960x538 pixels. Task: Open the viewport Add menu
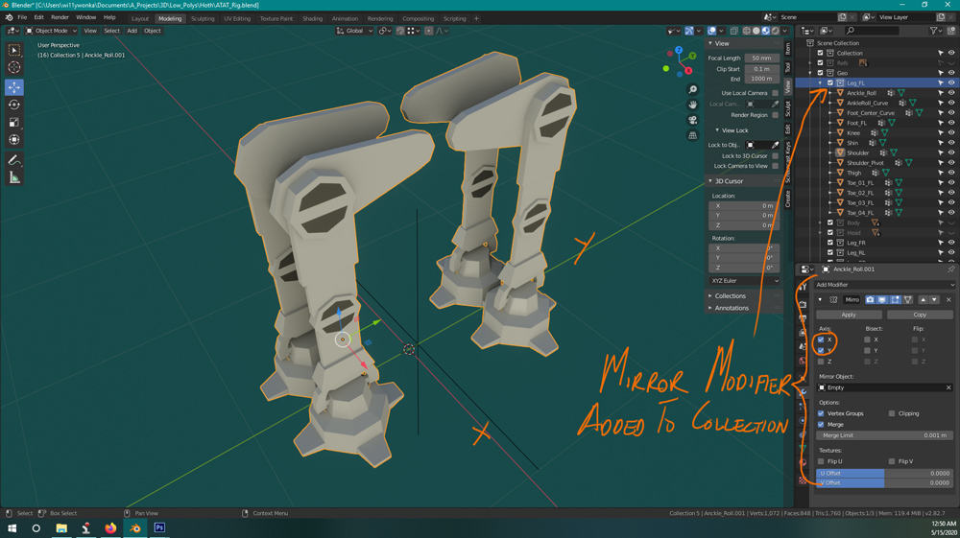click(132, 31)
